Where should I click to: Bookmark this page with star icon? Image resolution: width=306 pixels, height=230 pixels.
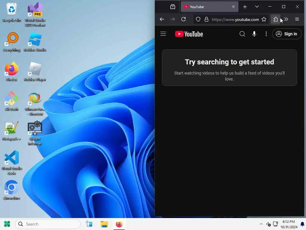pos(264,19)
